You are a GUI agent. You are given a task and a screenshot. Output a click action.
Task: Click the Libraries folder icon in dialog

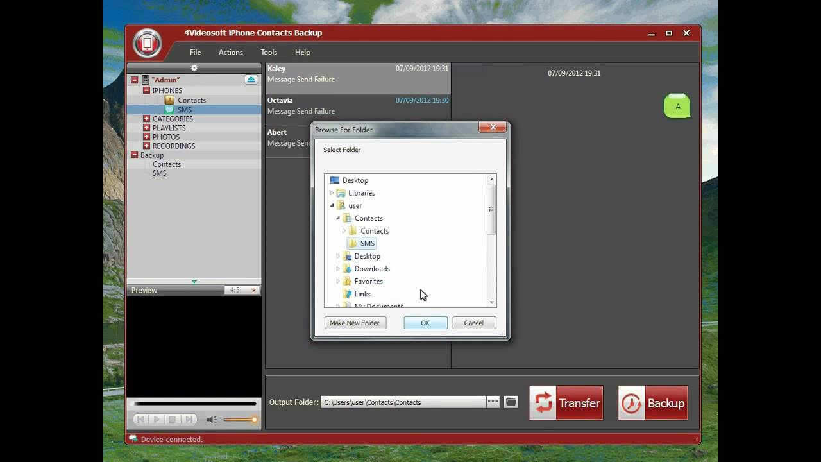tap(341, 193)
